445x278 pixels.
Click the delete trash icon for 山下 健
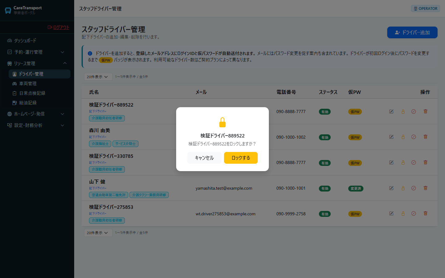[x=426, y=188]
